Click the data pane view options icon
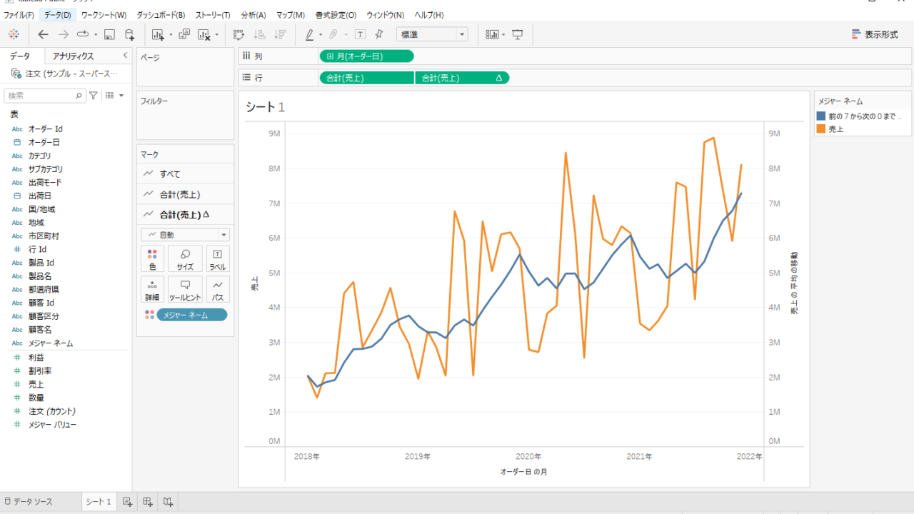914x514 pixels. 110,95
